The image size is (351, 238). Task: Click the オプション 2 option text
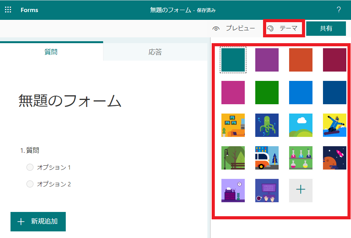coord(54,184)
